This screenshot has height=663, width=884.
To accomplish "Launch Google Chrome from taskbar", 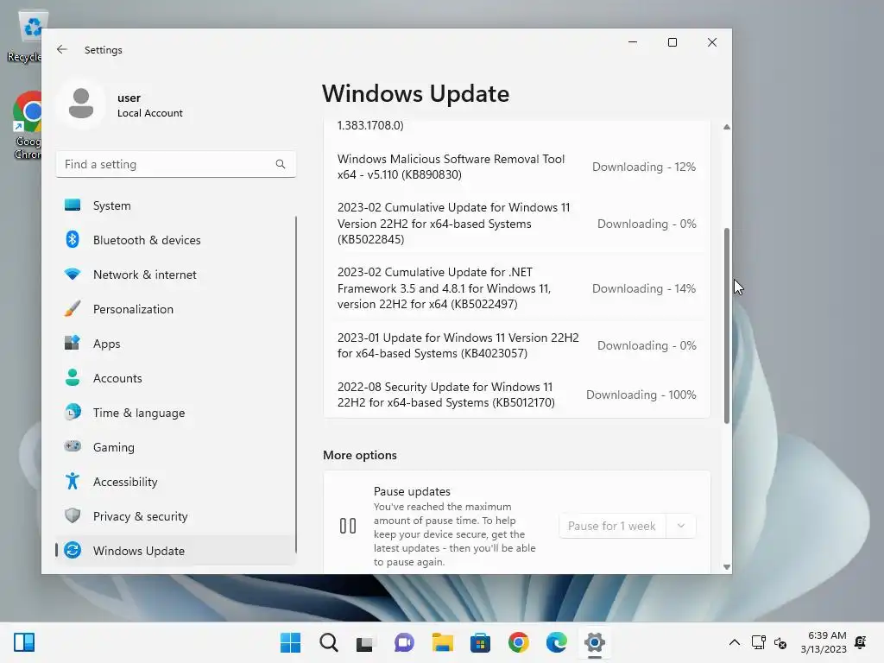I will (x=518, y=642).
